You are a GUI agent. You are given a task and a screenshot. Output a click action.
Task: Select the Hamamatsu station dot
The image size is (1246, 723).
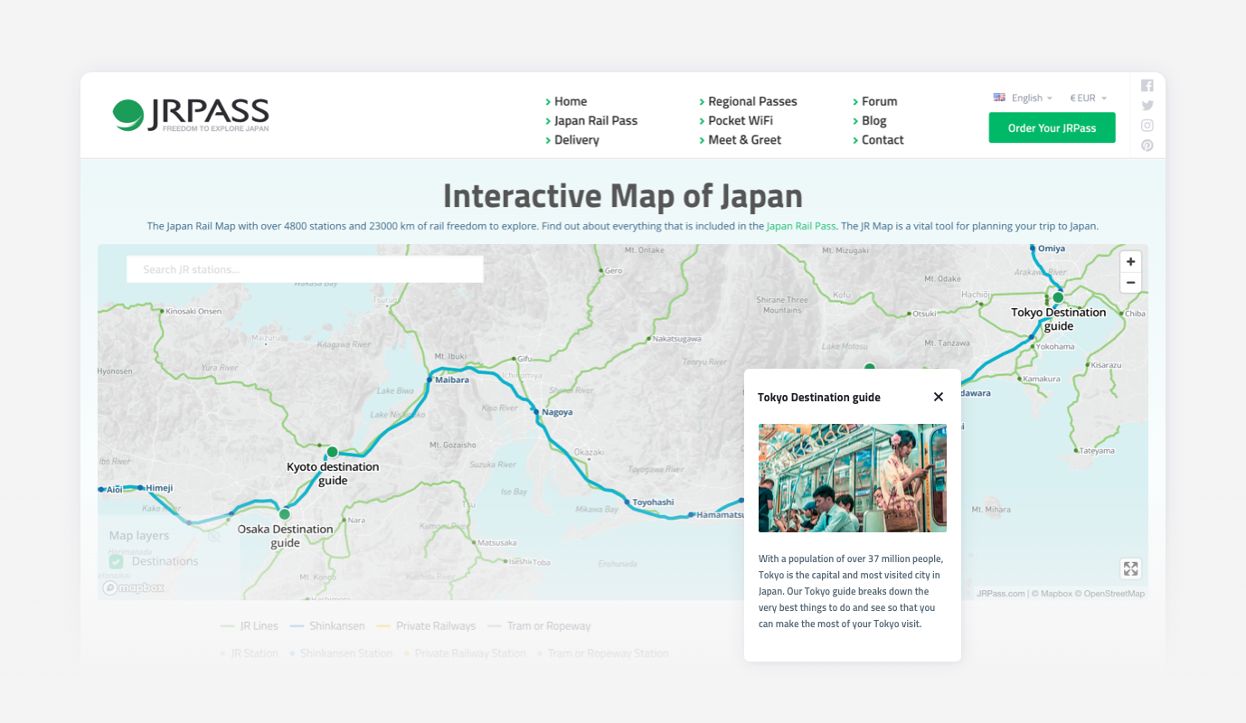point(691,514)
